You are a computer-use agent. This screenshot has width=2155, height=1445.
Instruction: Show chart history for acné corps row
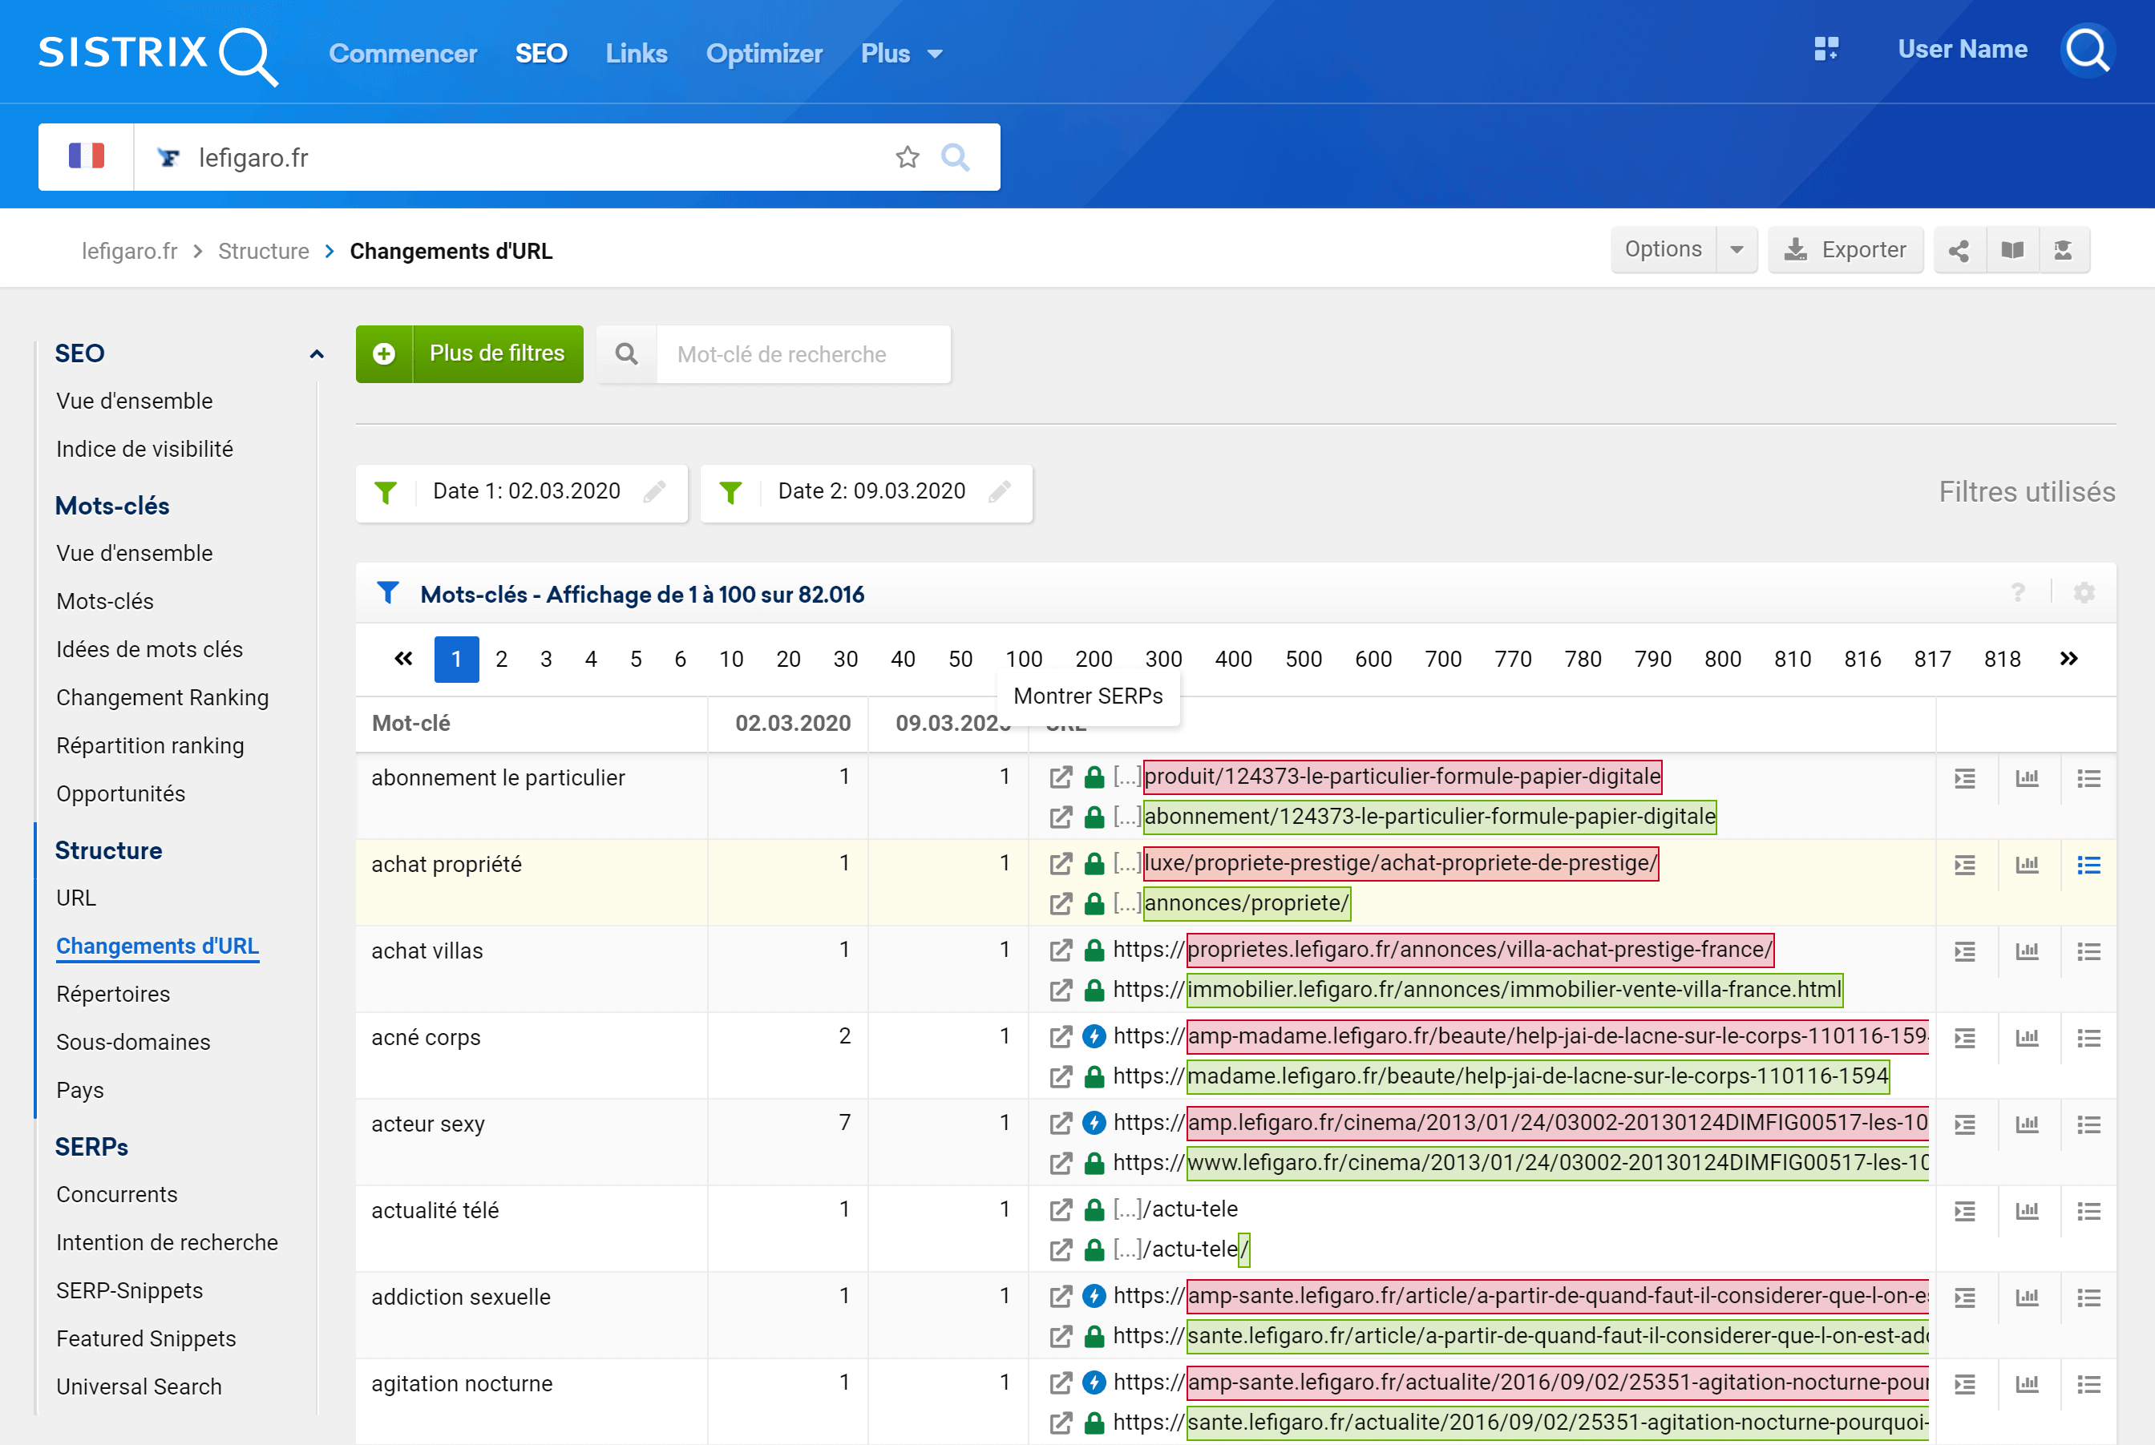(x=2027, y=1039)
